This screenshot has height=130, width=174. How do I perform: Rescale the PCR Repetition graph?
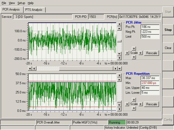152,104
